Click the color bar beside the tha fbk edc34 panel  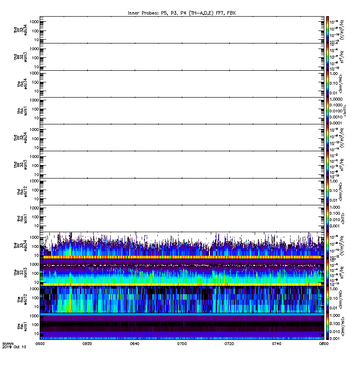[328, 84]
